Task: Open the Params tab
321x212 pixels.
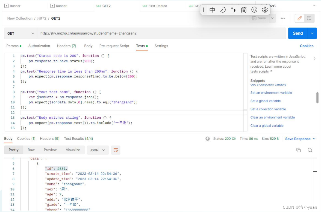Action: pyautogui.click(x=14, y=46)
